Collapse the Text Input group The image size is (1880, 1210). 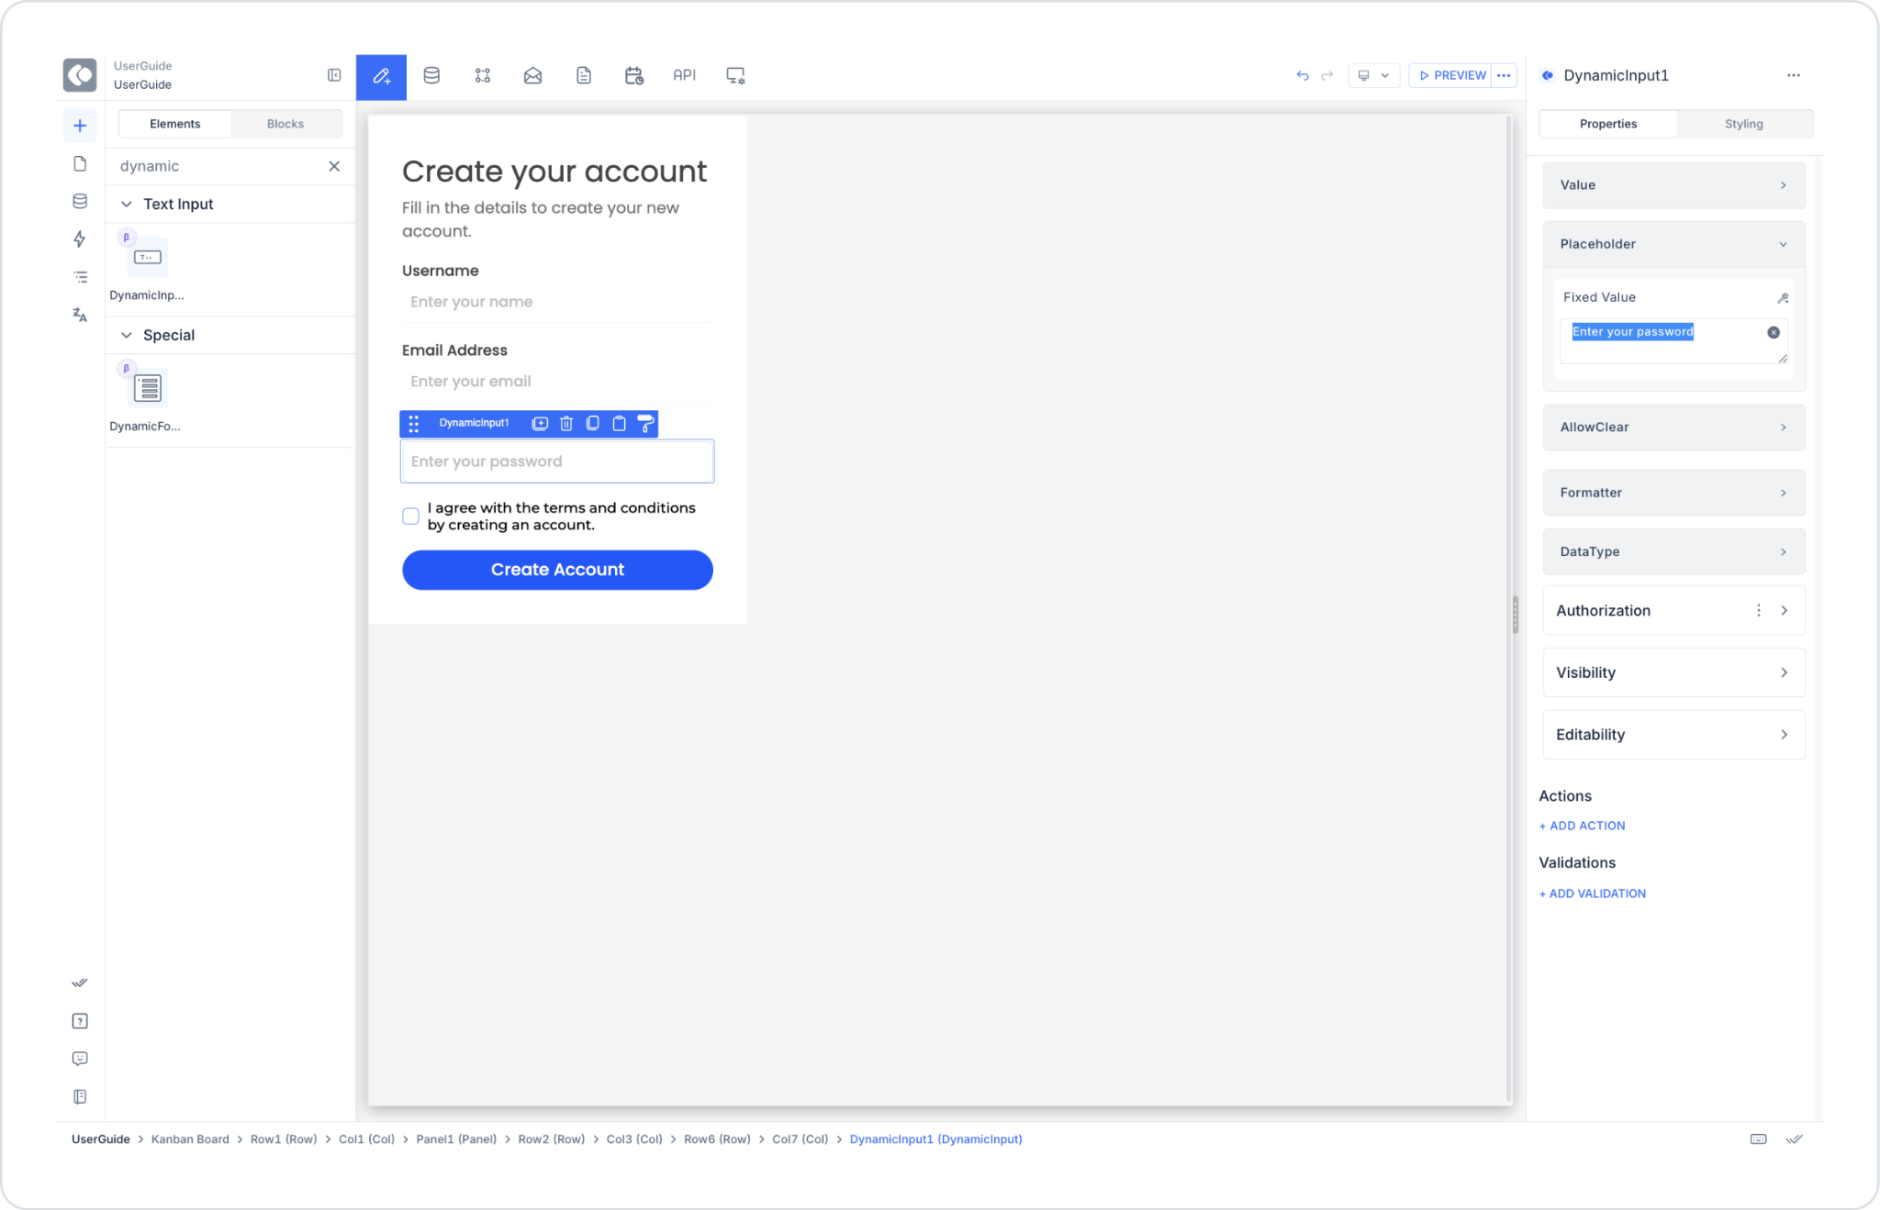pyautogui.click(x=127, y=204)
